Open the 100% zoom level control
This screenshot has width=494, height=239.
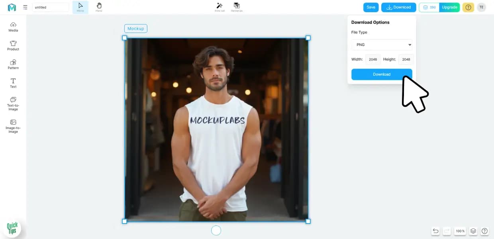tap(460, 231)
